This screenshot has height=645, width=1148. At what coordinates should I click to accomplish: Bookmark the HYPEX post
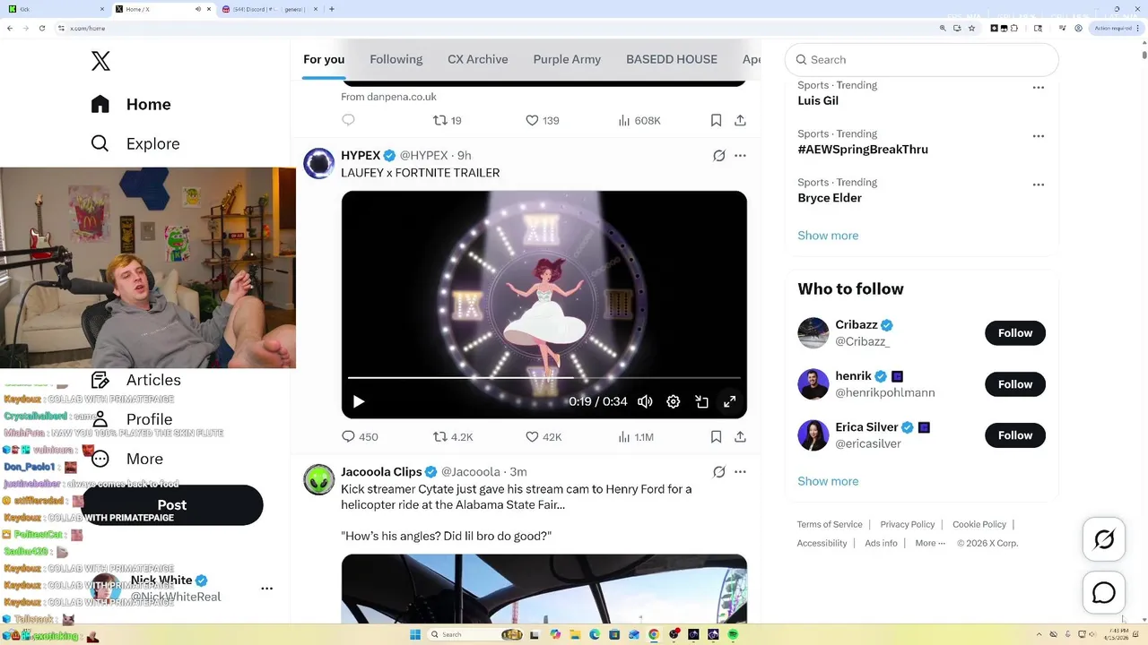[716, 437]
